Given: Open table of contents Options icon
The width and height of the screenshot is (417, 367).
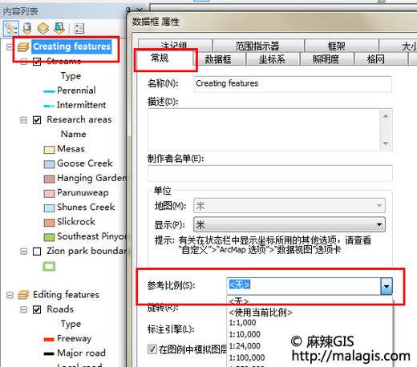Looking at the screenshot, I should coord(79,29).
